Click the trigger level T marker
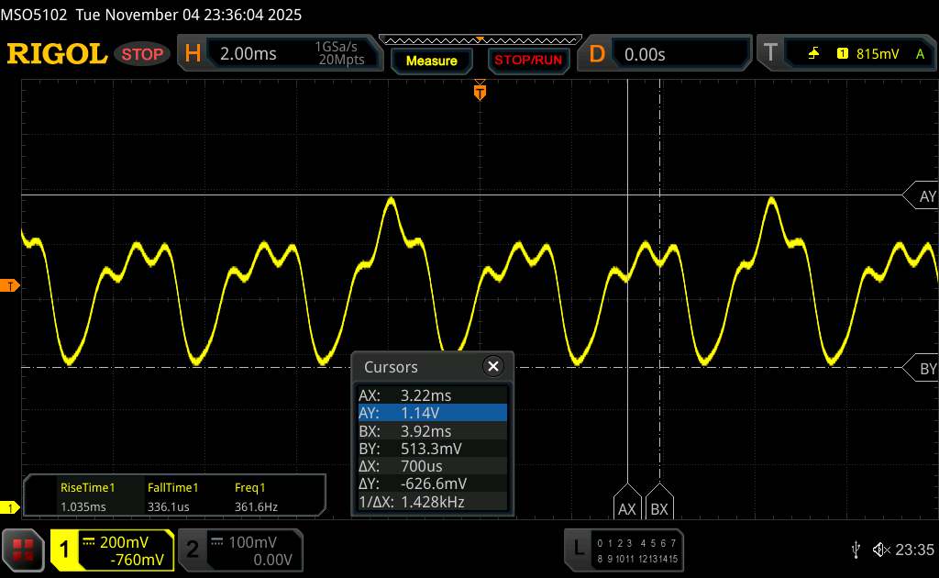This screenshot has height=578, width=939. 12,286
